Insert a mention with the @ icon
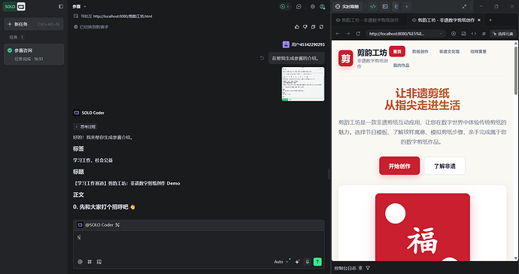This screenshot has height=274, width=519. (x=80, y=262)
